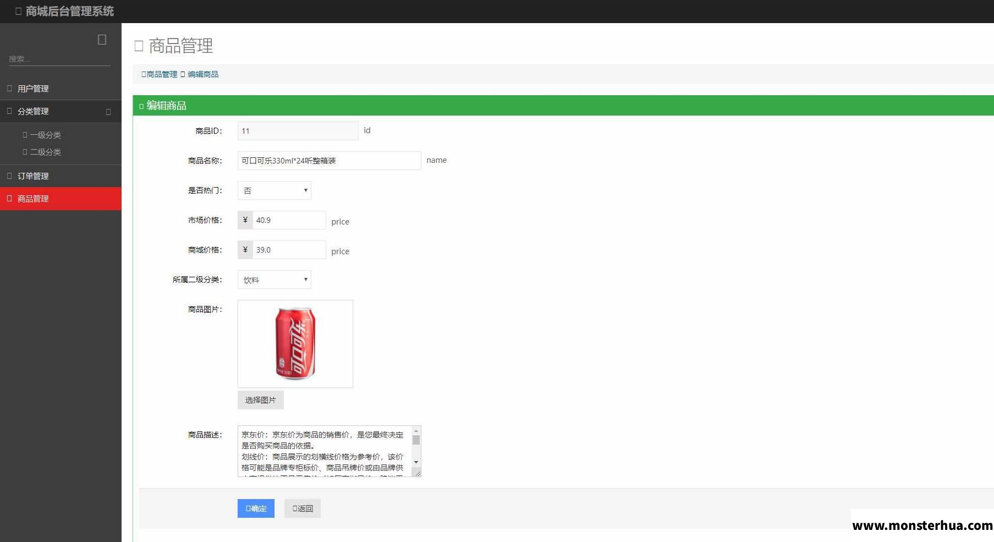Image resolution: width=994 pixels, height=542 pixels.
Task: Click the 商品描述: label
Action: [205, 435]
